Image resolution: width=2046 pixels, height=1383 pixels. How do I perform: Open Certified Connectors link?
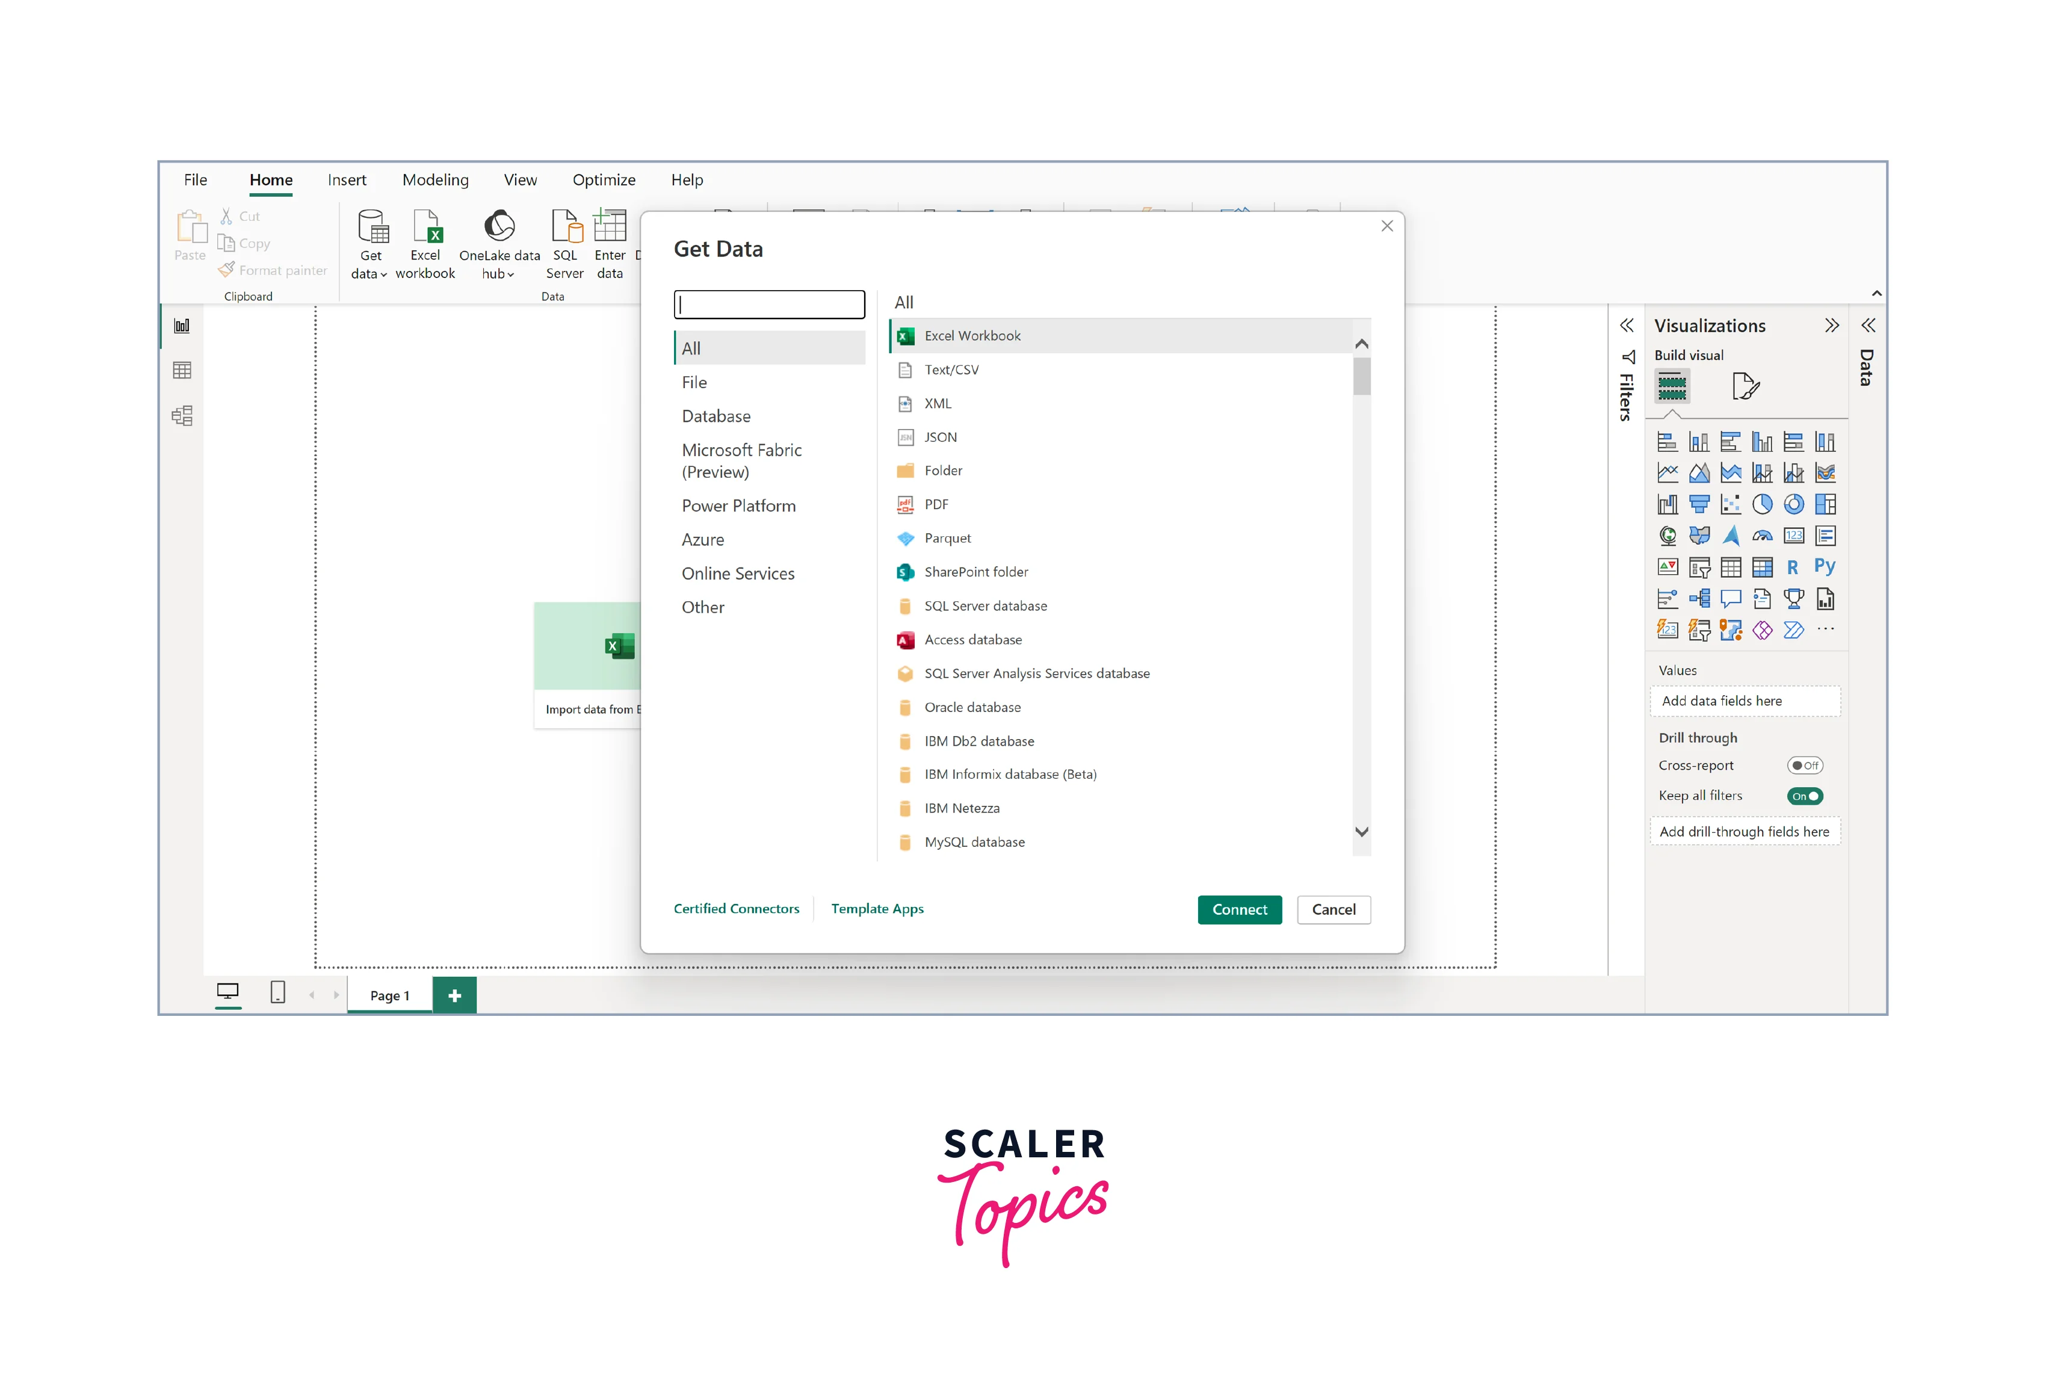click(x=736, y=909)
